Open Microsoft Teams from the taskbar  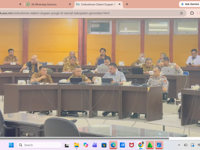(x=95, y=145)
